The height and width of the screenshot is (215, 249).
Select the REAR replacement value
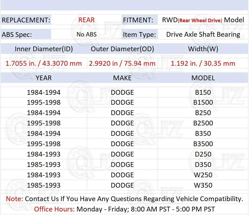[86, 20]
